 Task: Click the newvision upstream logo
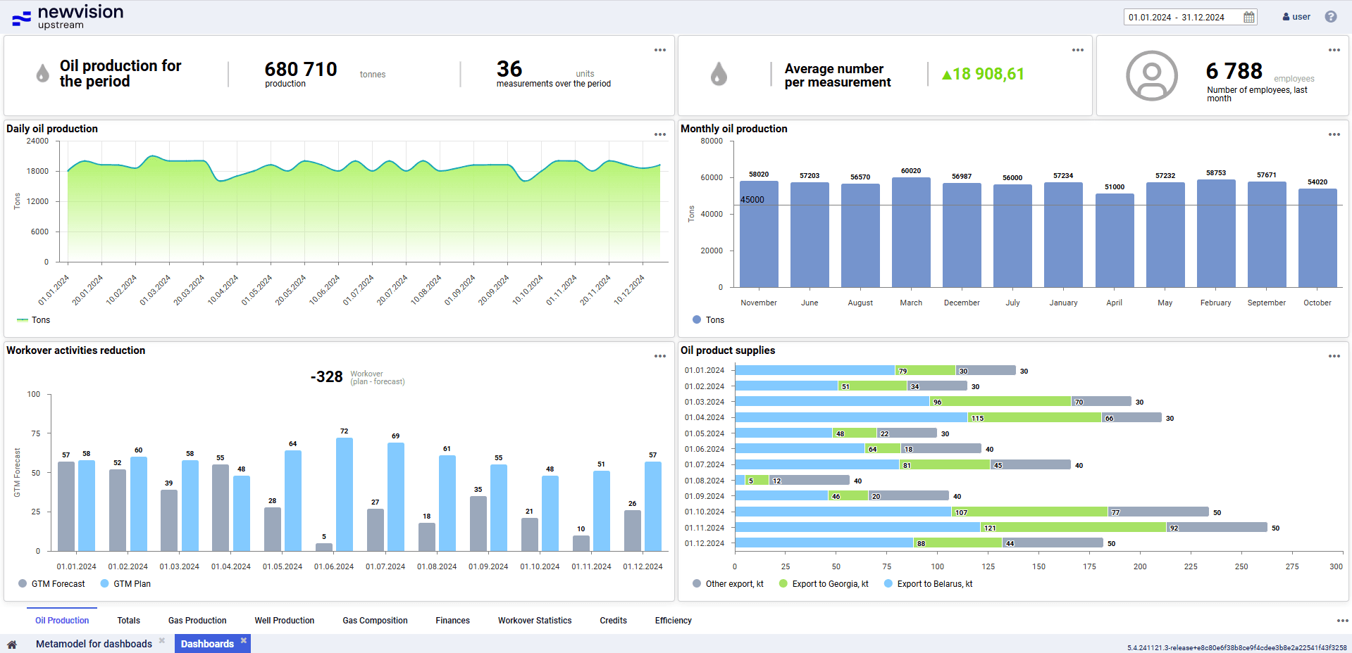click(x=68, y=17)
